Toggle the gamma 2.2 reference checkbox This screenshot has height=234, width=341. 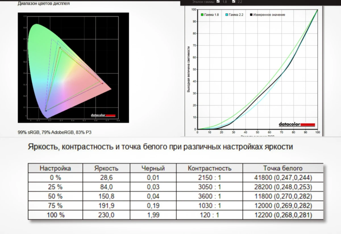(234, 1)
